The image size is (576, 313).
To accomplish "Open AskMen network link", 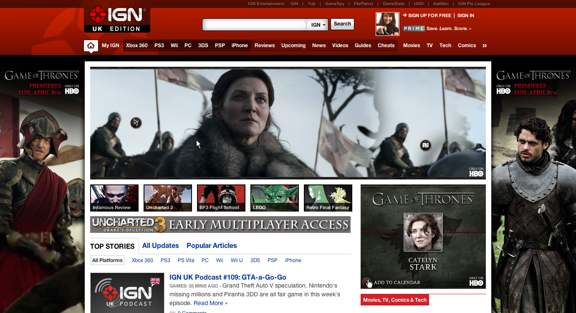I will click(441, 4).
